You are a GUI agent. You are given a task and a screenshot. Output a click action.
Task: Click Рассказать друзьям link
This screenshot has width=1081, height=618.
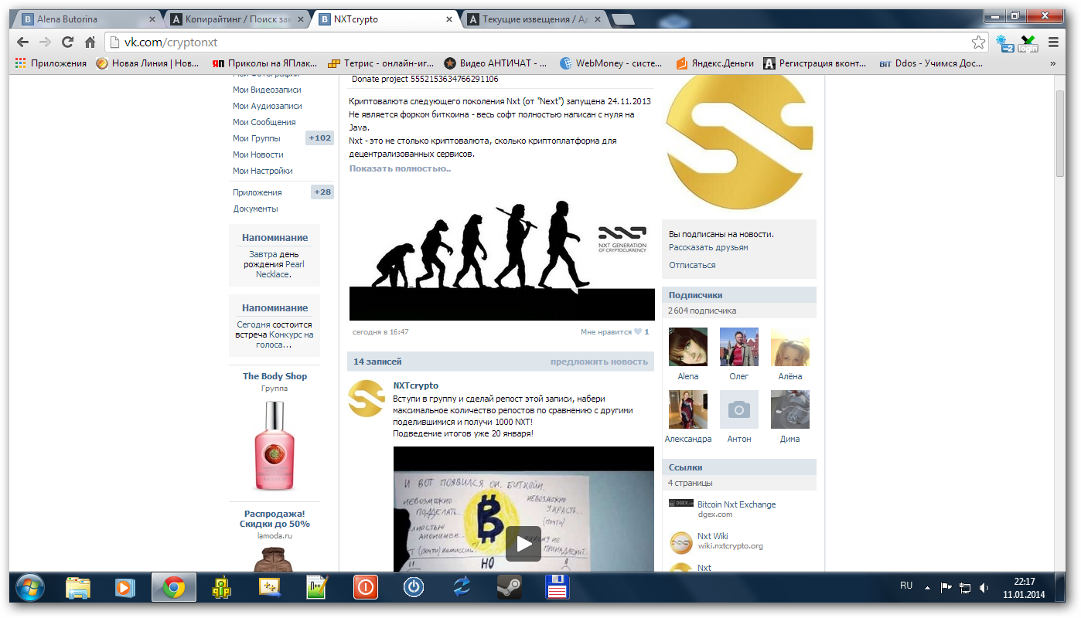[x=708, y=247]
